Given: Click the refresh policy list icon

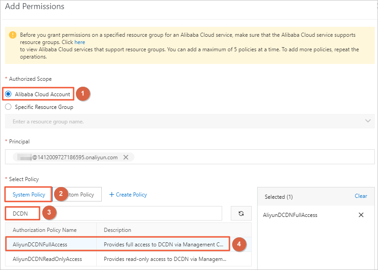Looking at the screenshot, I should (241, 213).
